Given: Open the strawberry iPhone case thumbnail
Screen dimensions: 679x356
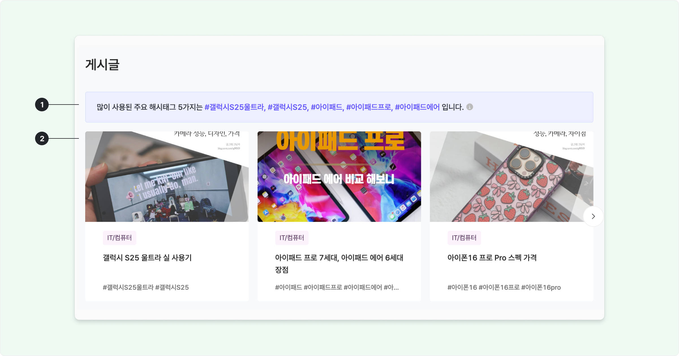Looking at the screenshot, I should [506, 177].
